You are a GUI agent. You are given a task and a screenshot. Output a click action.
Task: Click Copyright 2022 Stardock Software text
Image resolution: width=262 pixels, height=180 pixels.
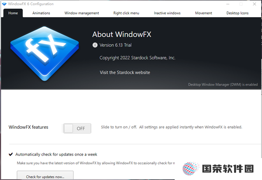(x=138, y=58)
